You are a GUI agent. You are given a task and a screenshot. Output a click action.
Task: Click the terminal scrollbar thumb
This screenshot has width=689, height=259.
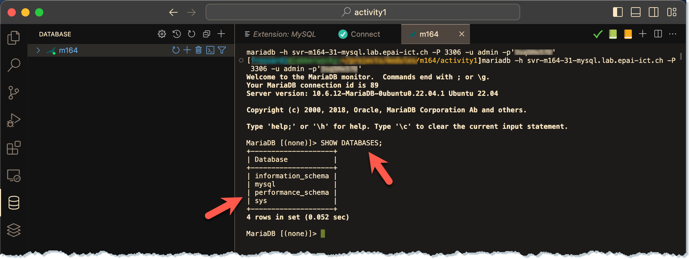(x=681, y=56)
